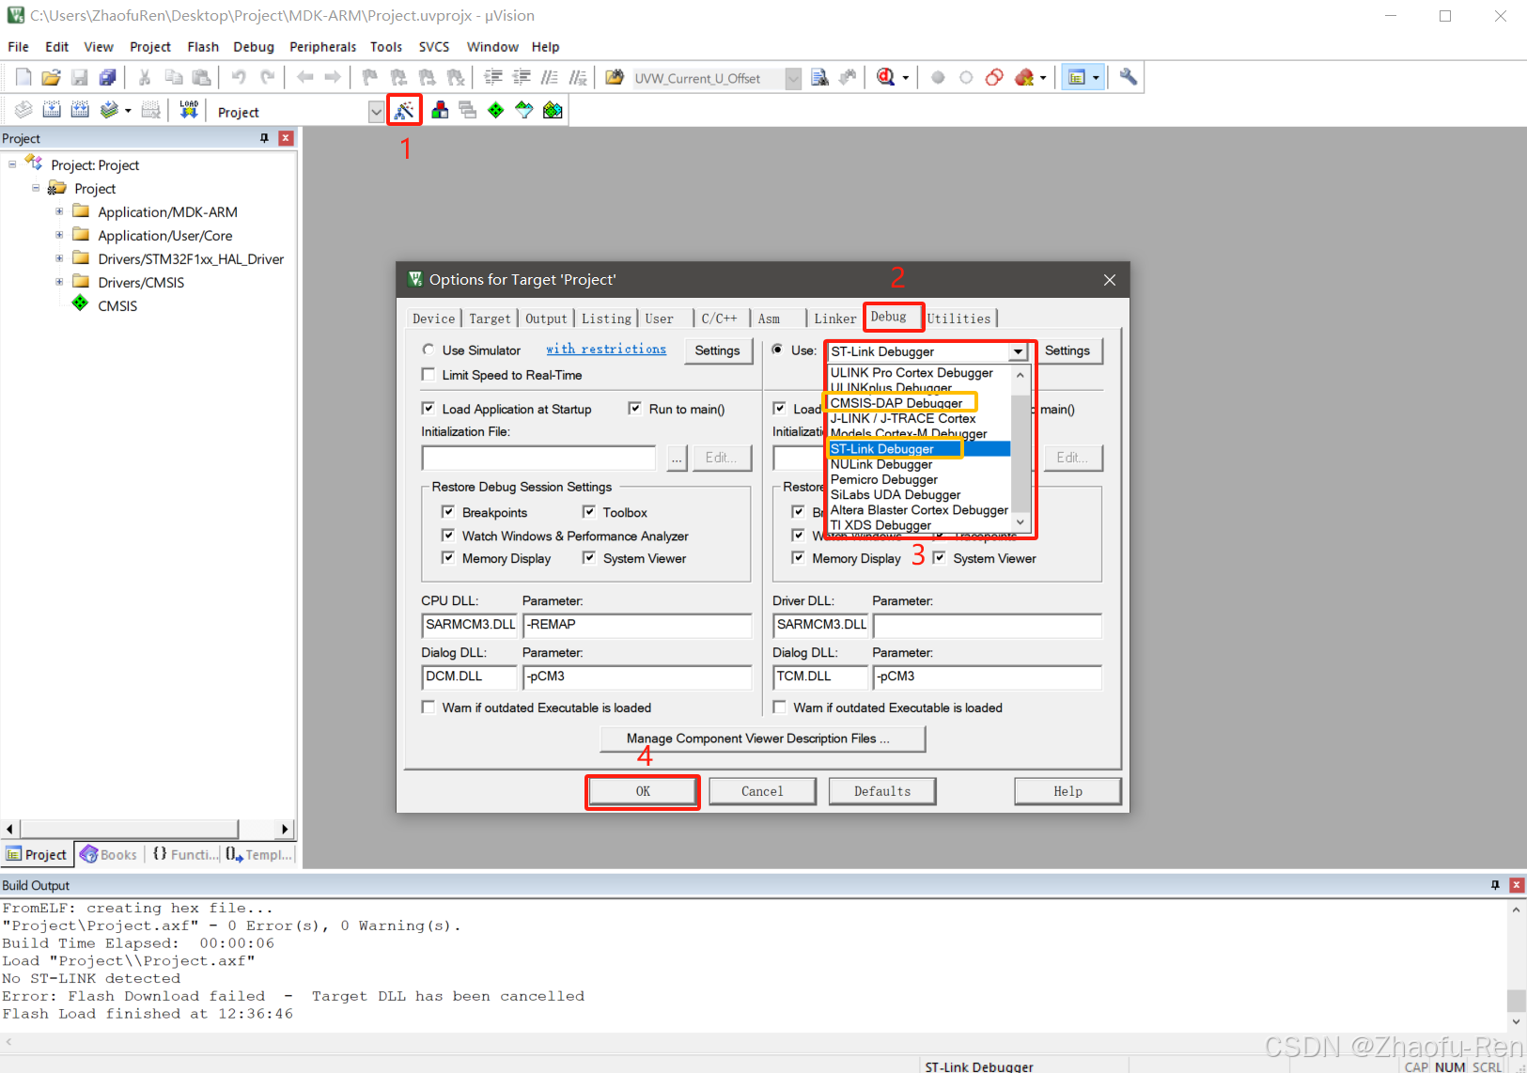Click the Insert Breakpoint red circle icon
Screen dimensions: 1527x1073
938,78
